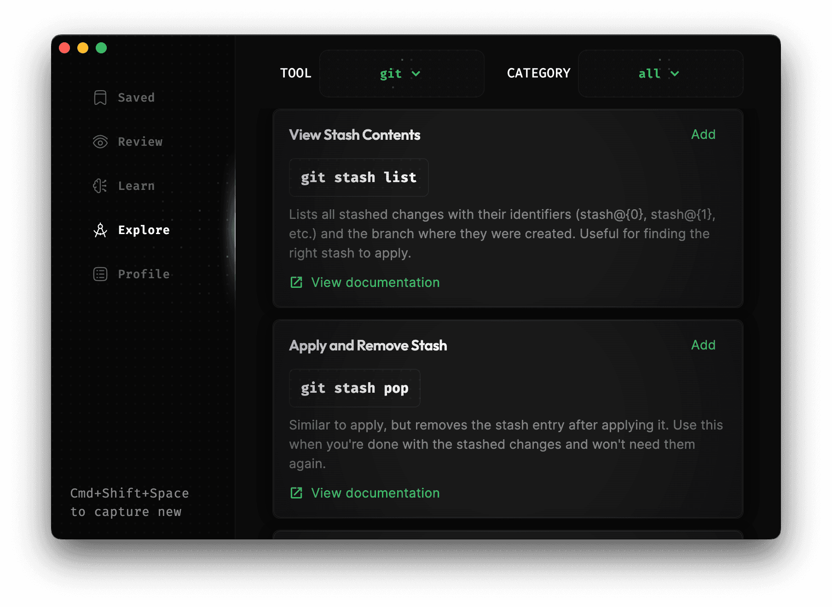Open documentation for git stash pop

pos(374,492)
